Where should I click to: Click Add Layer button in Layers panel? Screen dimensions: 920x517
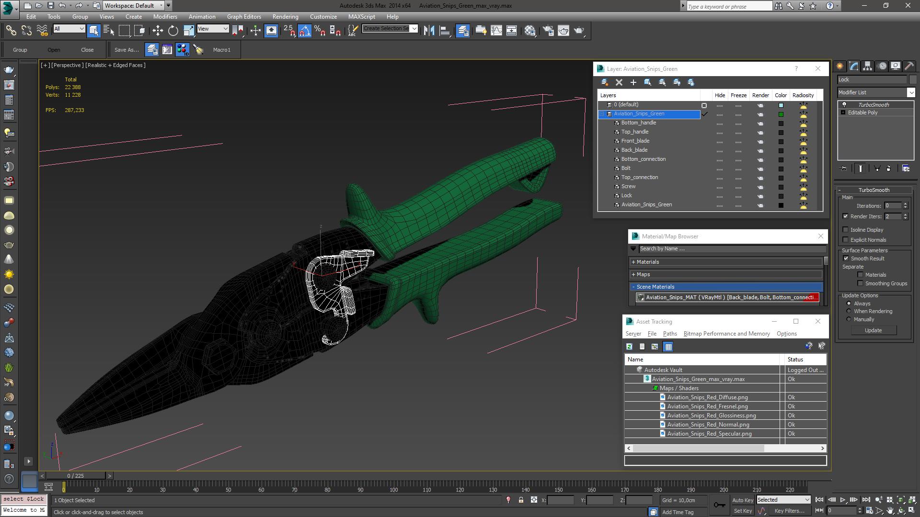[x=633, y=82]
